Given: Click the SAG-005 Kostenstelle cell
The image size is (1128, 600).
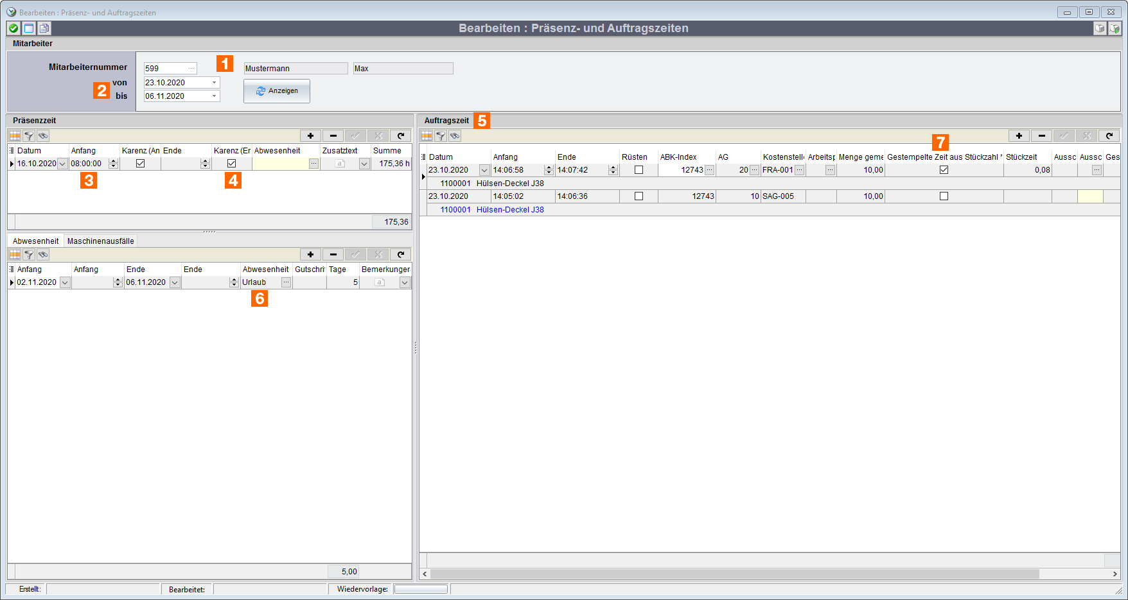Looking at the screenshot, I should (782, 196).
